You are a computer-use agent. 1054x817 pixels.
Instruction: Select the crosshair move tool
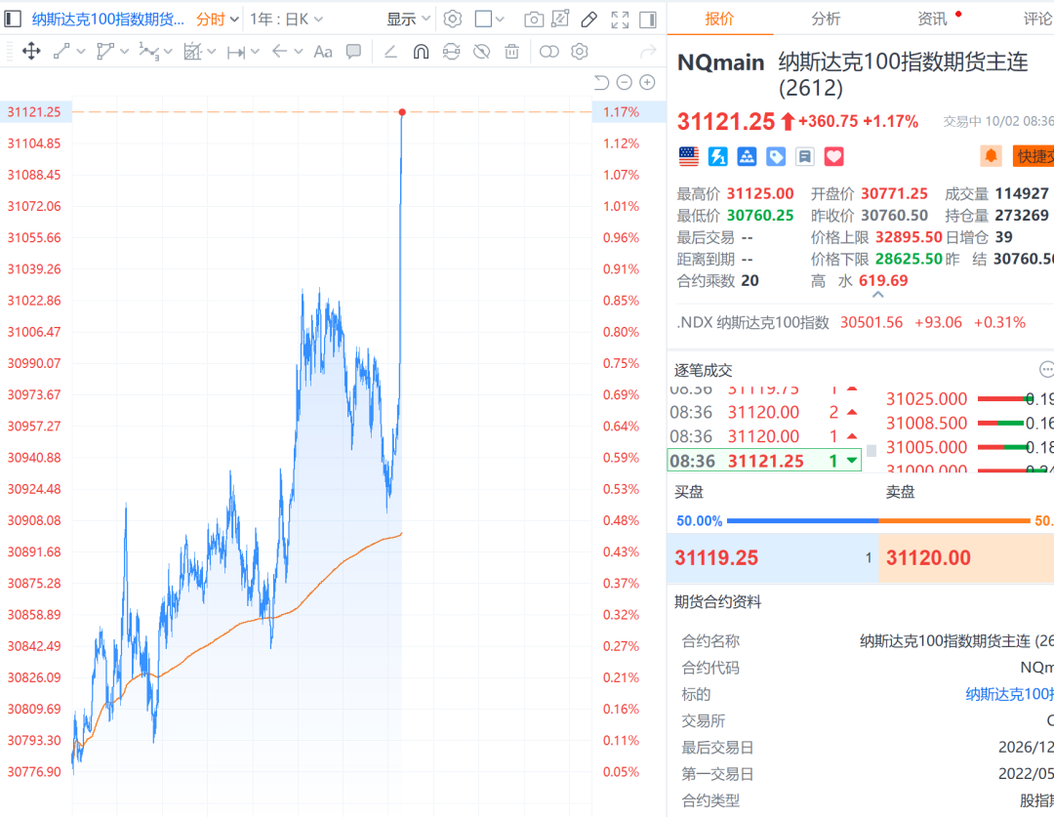tap(31, 51)
